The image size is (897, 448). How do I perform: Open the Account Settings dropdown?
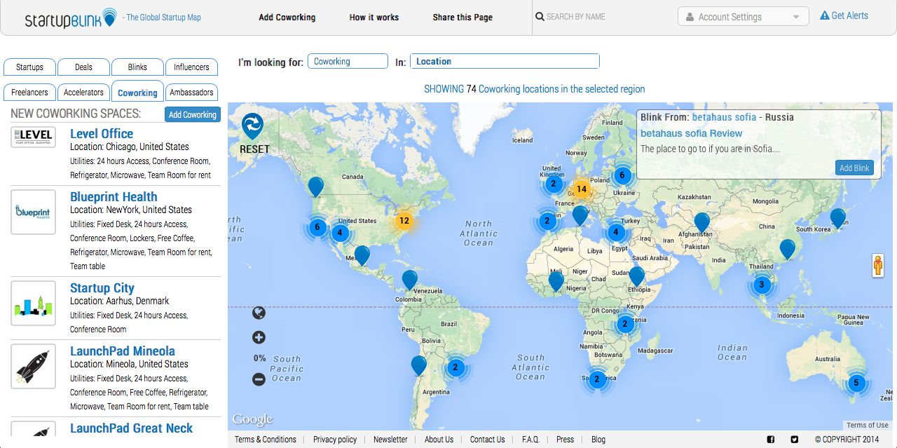click(743, 17)
